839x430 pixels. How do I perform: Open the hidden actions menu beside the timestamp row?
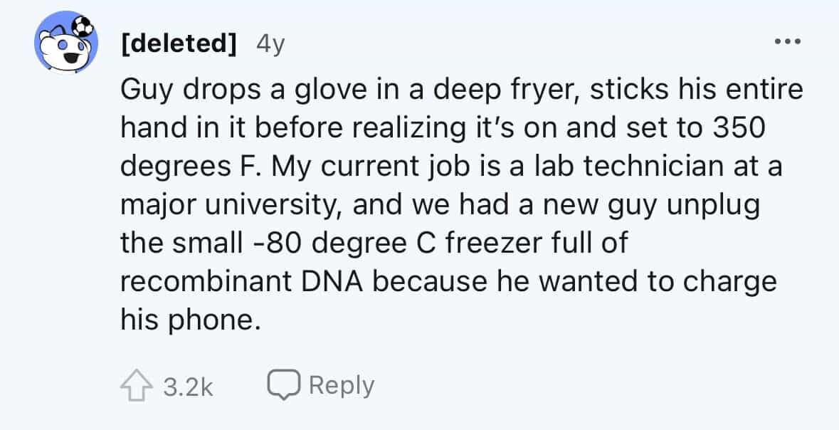click(x=786, y=41)
